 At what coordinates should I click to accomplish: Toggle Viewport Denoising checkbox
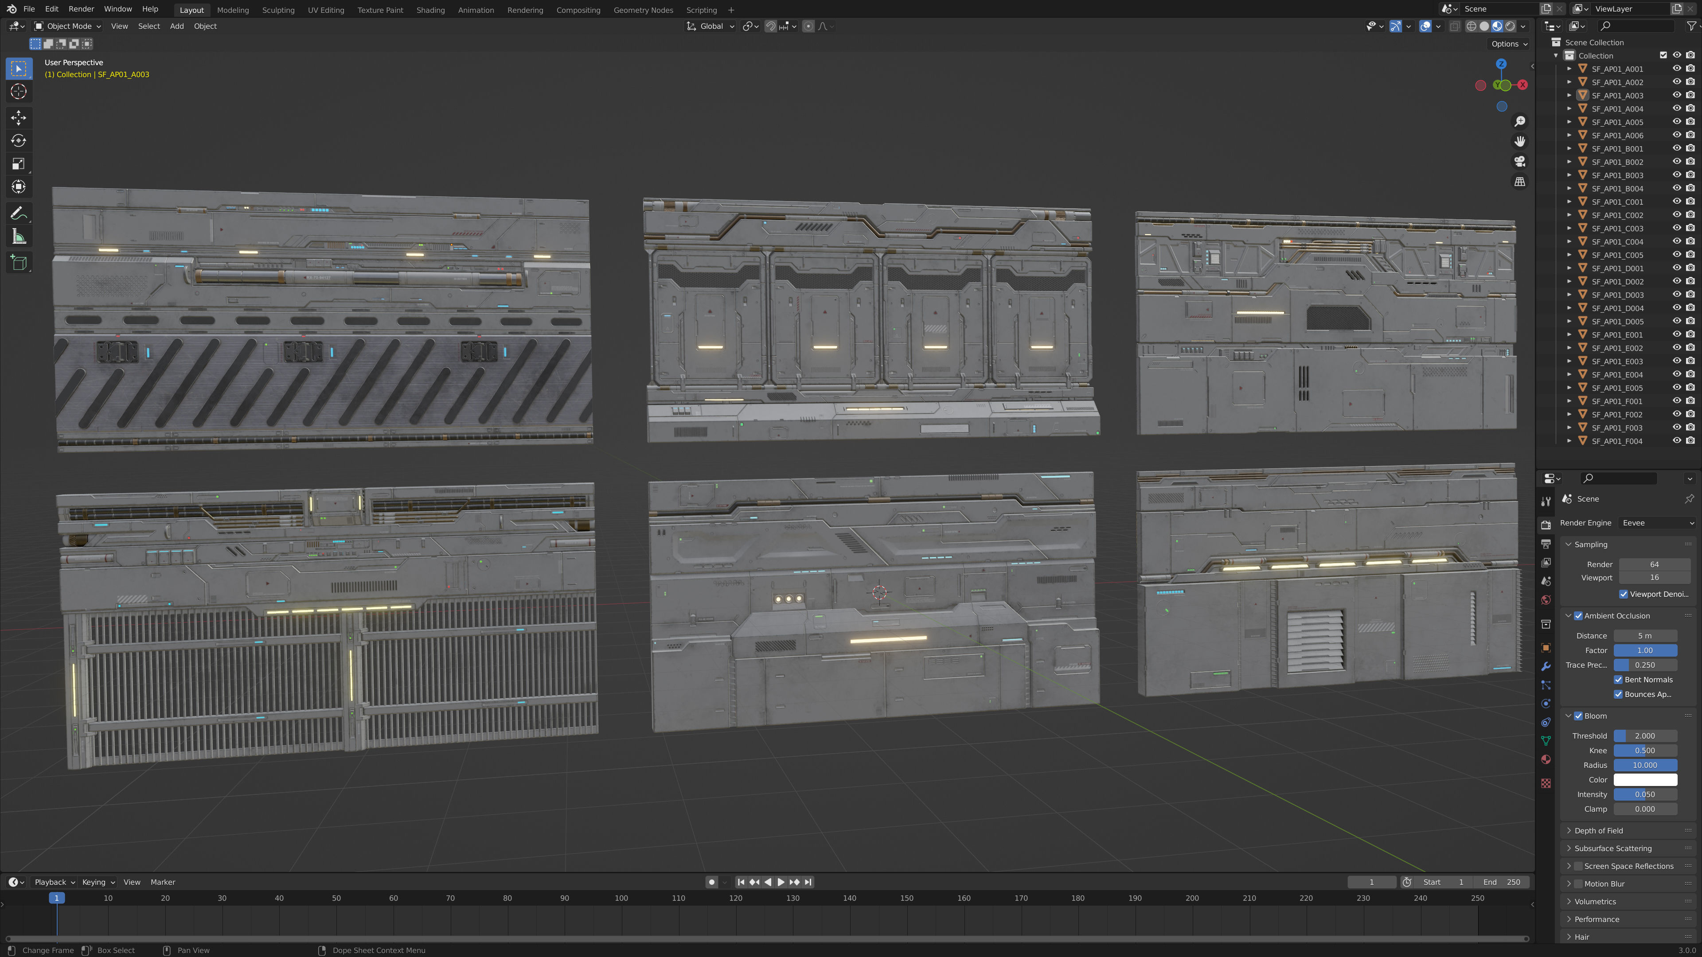1624,595
